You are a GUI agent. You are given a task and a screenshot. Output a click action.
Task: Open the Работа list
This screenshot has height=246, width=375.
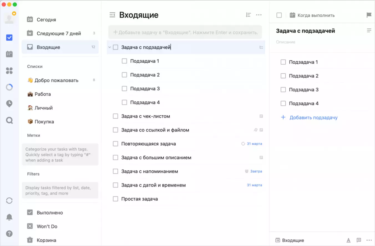(x=60, y=94)
